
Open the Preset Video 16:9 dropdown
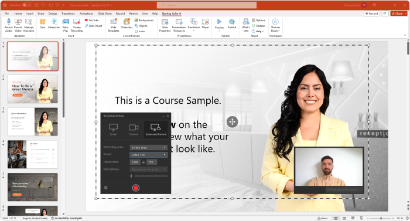click(149, 155)
